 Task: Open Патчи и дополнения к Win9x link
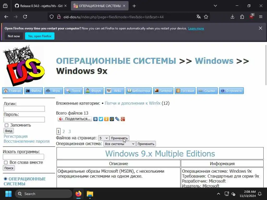[x=132, y=103]
